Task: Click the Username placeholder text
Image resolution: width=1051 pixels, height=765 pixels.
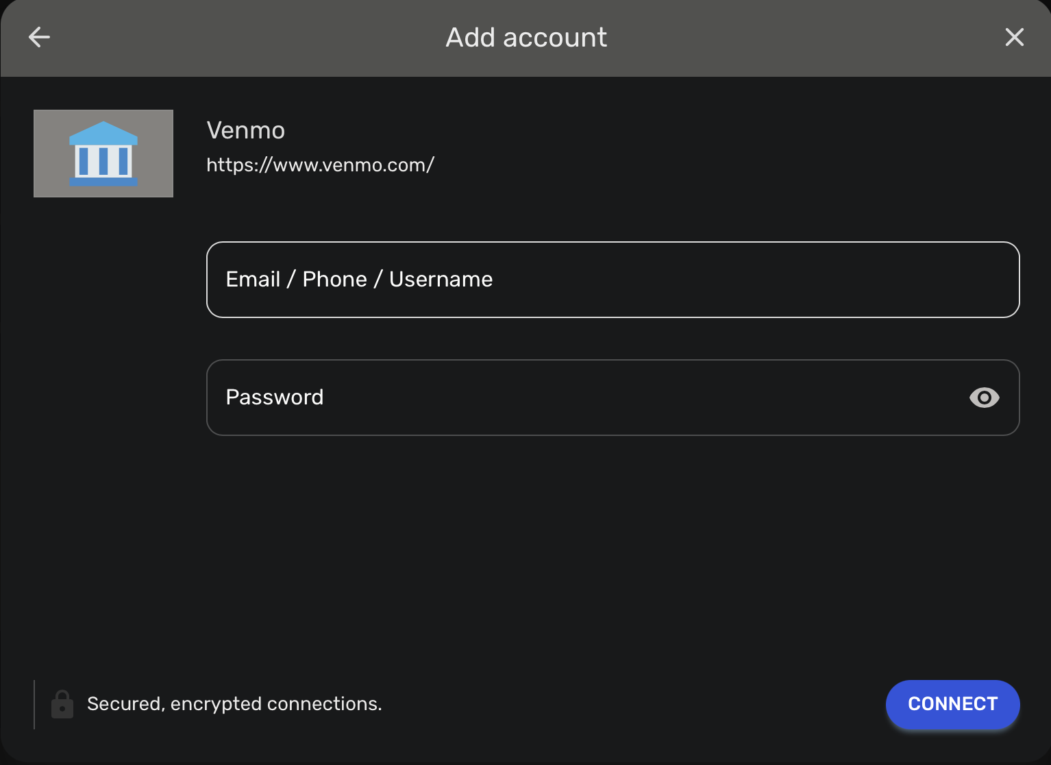Action: pos(441,280)
